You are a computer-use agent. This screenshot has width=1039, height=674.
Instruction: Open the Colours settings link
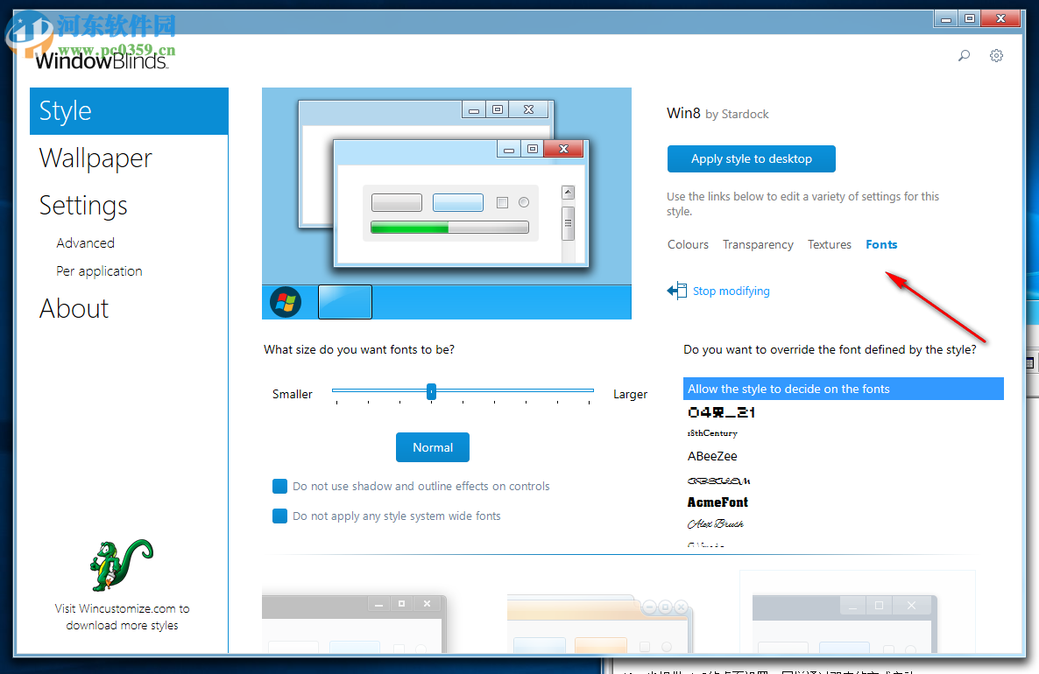pyautogui.click(x=688, y=244)
